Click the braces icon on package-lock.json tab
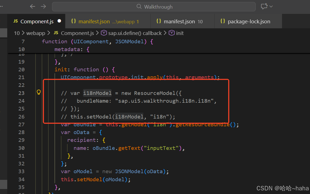The height and width of the screenshot is (194, 310). click(223, 21)
